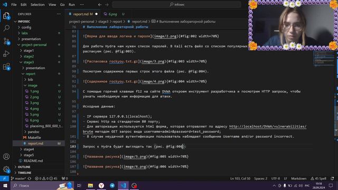
Task: Open the Search view in activity bar
Action: tap(6, 28)
